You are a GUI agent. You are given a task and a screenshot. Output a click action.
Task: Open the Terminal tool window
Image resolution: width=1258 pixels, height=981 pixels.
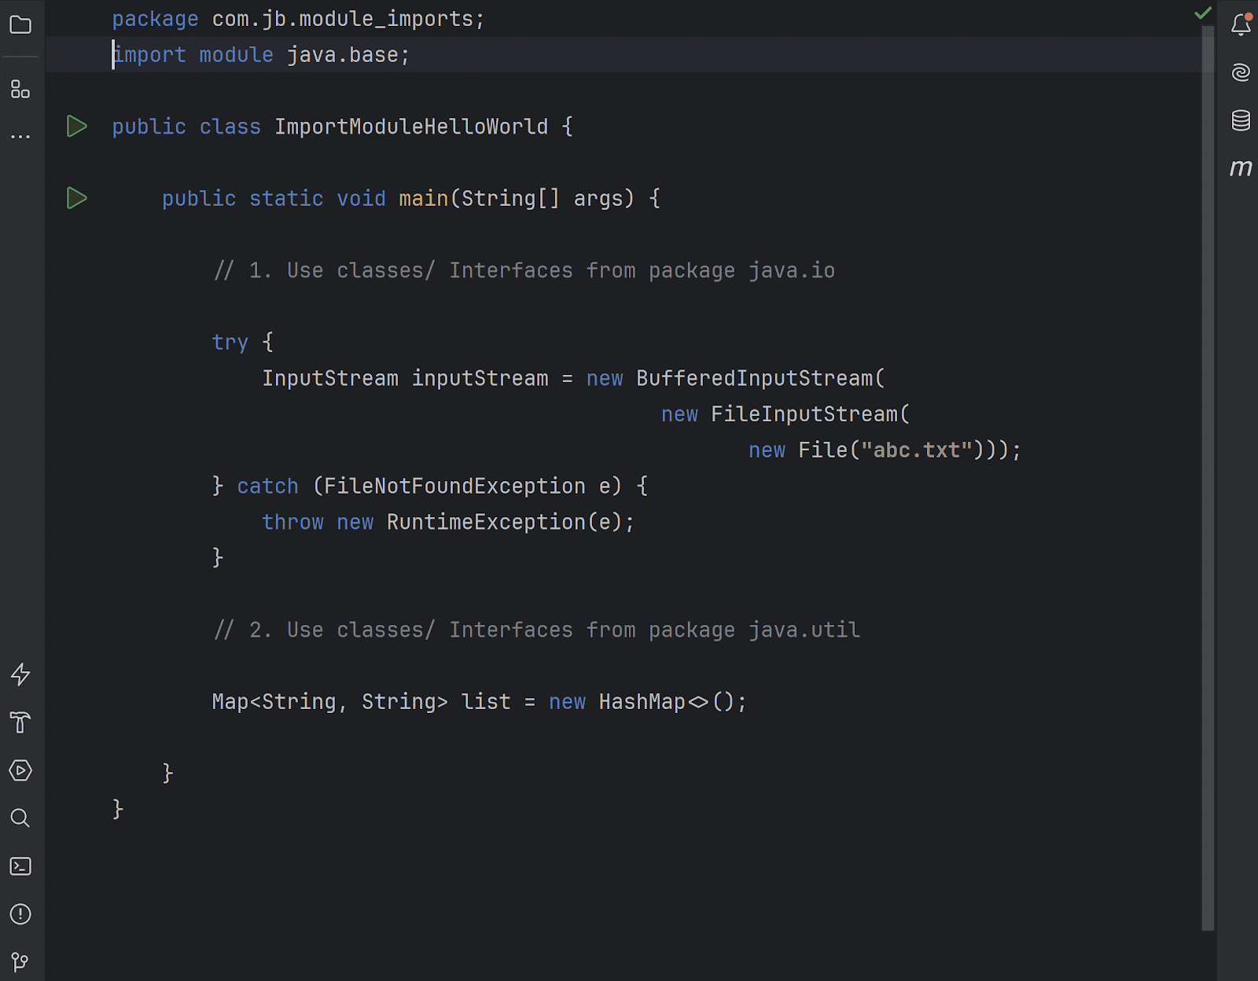pyautogui.click(x=20, y=866)
